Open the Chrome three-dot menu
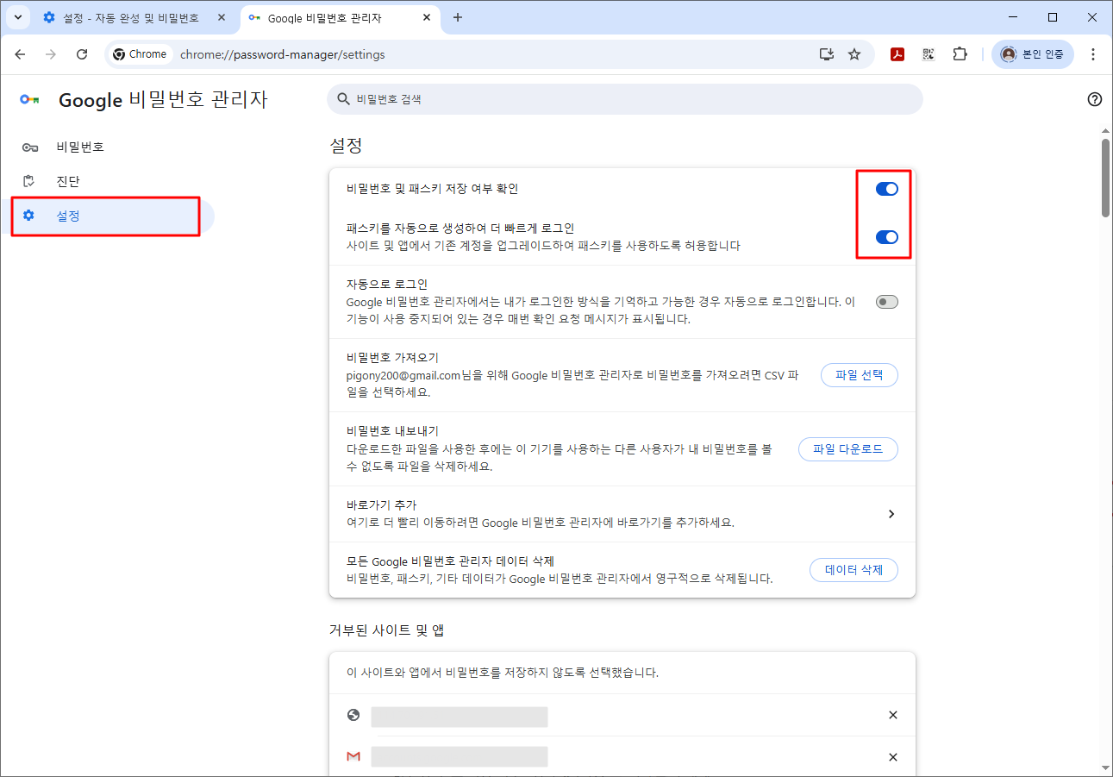 coord(1093,54)
